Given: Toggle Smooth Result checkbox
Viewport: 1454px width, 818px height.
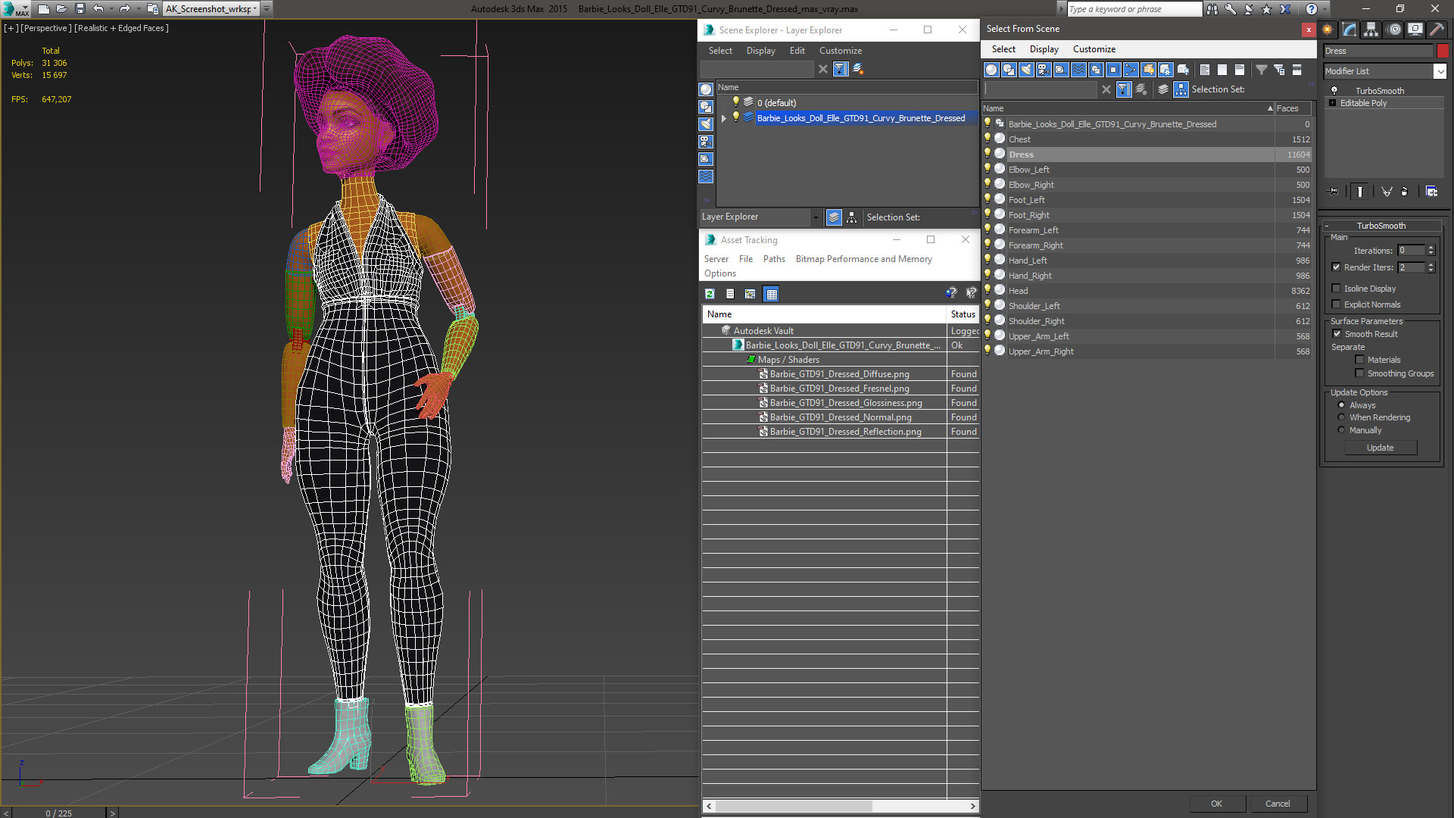Looking at the screenshot, I should [1337, 334].
